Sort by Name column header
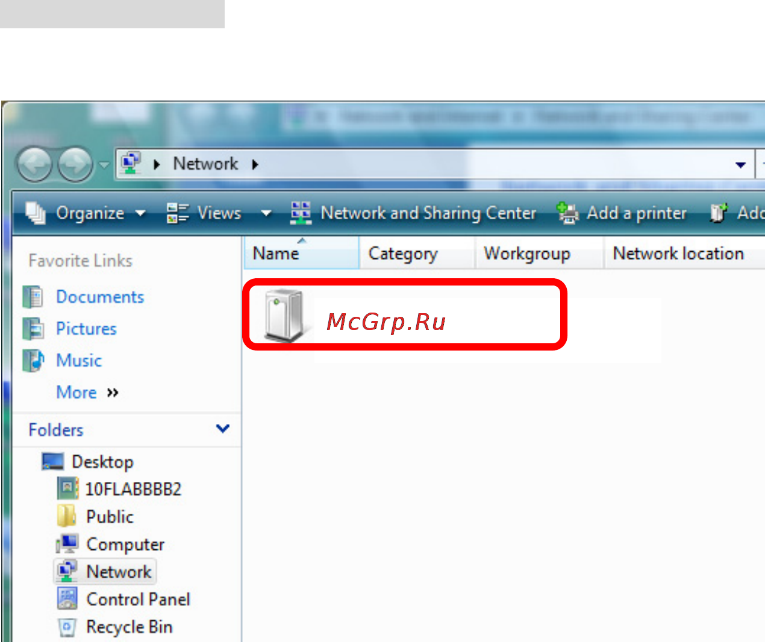 pyautogui.click(x=302, y=253)
